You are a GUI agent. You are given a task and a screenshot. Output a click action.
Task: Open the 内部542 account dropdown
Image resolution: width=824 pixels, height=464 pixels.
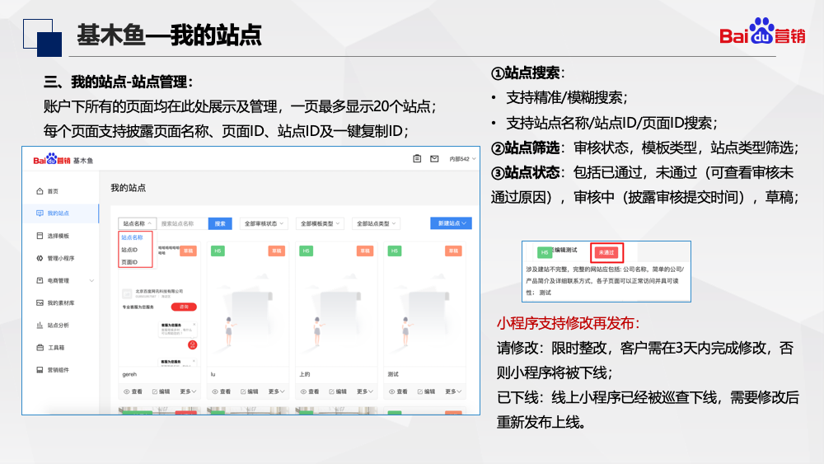[462, 159]
